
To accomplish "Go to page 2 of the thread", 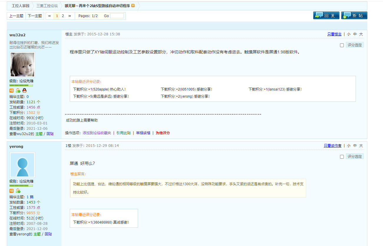I will tap(63, 16).
